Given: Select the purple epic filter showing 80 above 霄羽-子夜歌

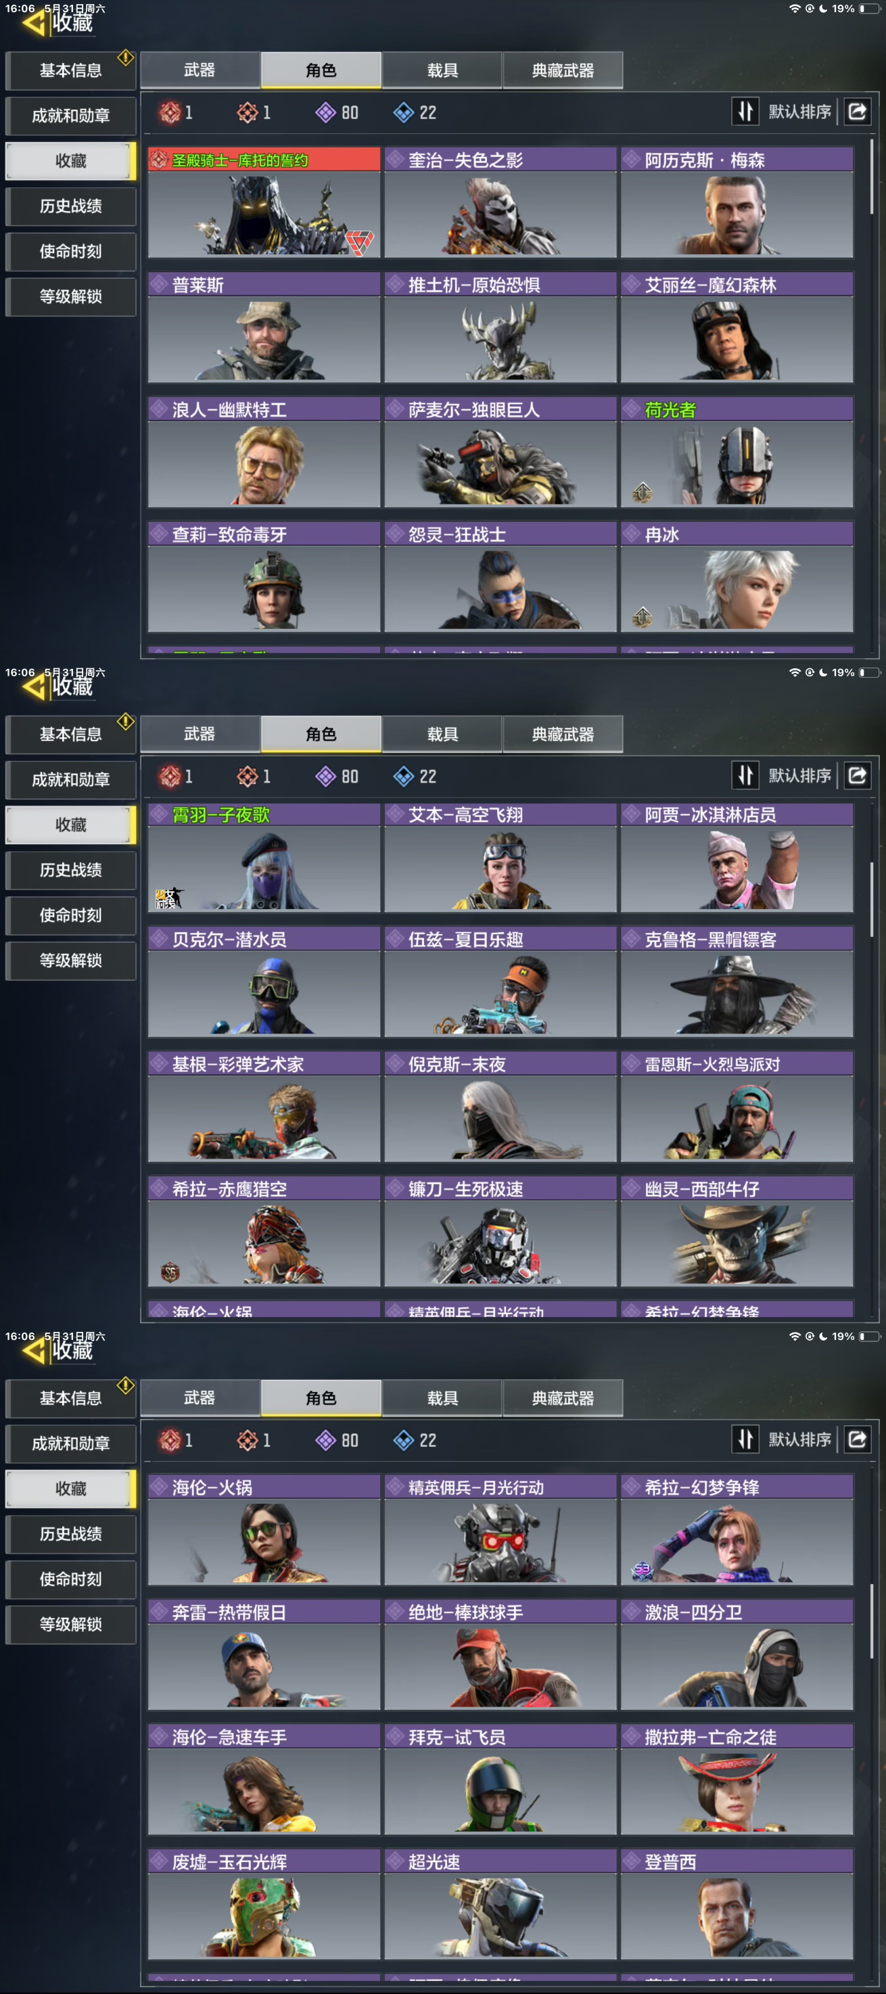Looking at the screenshot, I should (x=337, y=776).
